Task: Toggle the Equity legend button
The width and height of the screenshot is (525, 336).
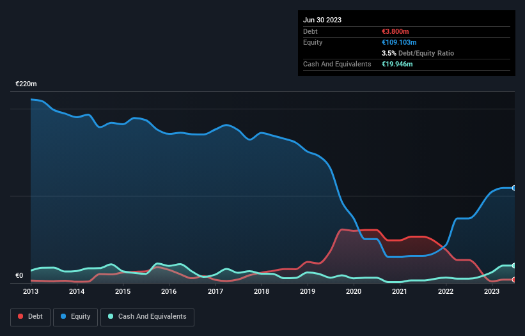Action: 75,317
